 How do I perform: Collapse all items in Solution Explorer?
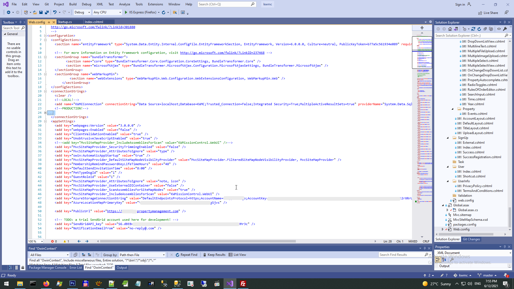tap(485, 29)
